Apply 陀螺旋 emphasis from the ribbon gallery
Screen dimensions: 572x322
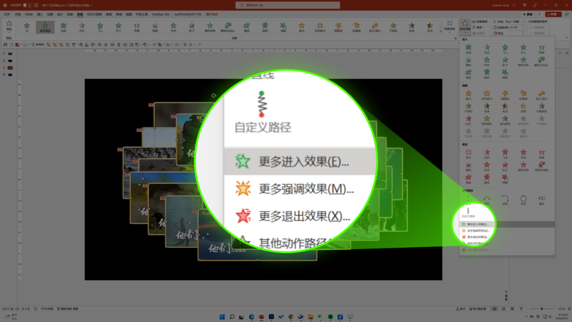pos(356,27)
